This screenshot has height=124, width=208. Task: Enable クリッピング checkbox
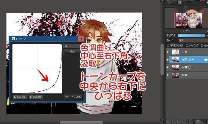point(187,46)
